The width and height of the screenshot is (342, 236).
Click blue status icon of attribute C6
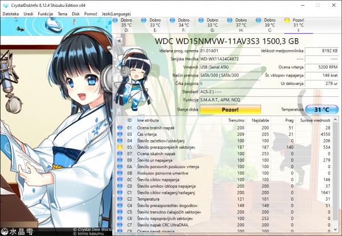(x=120, y=218)
